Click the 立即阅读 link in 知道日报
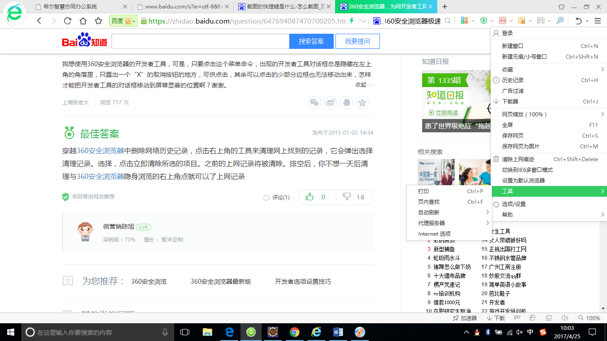 tap(443, 113)
